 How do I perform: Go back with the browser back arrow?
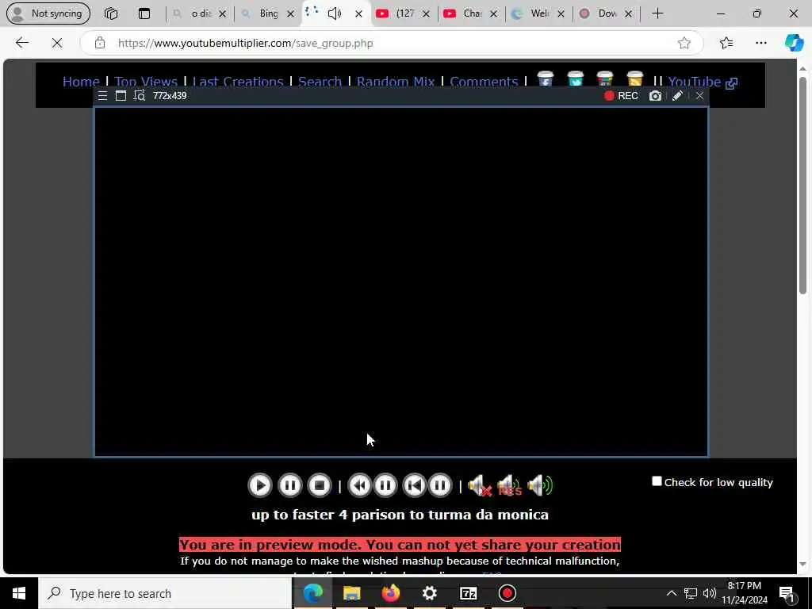click(21, 43)
